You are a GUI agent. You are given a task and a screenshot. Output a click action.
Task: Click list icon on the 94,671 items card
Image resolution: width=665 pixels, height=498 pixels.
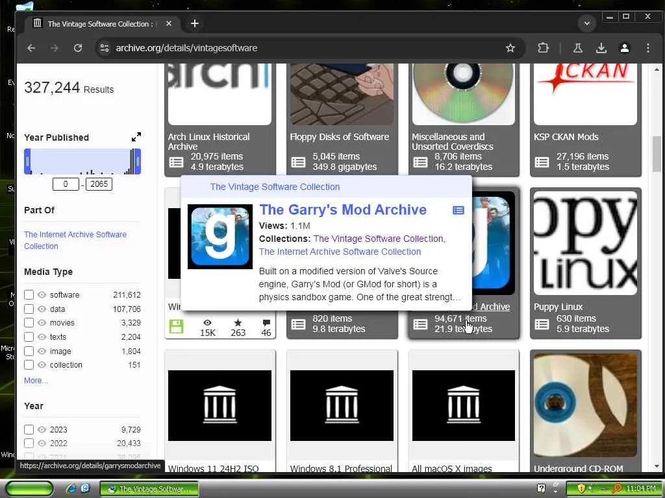(420, 324)
